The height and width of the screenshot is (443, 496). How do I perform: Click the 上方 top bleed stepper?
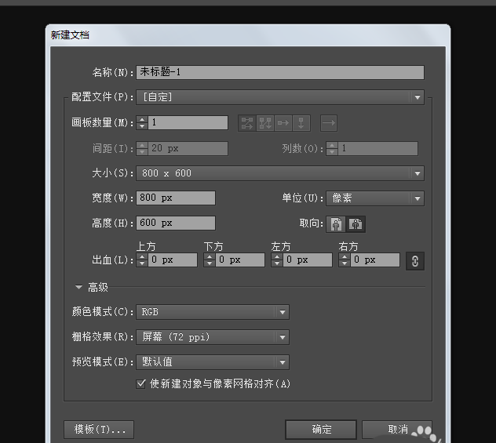point(142,260)
